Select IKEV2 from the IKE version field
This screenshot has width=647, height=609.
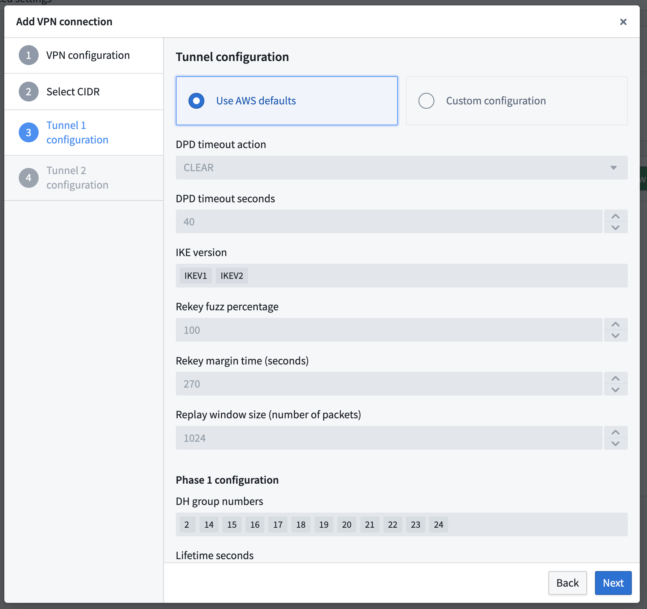click(x=231, y=275)
